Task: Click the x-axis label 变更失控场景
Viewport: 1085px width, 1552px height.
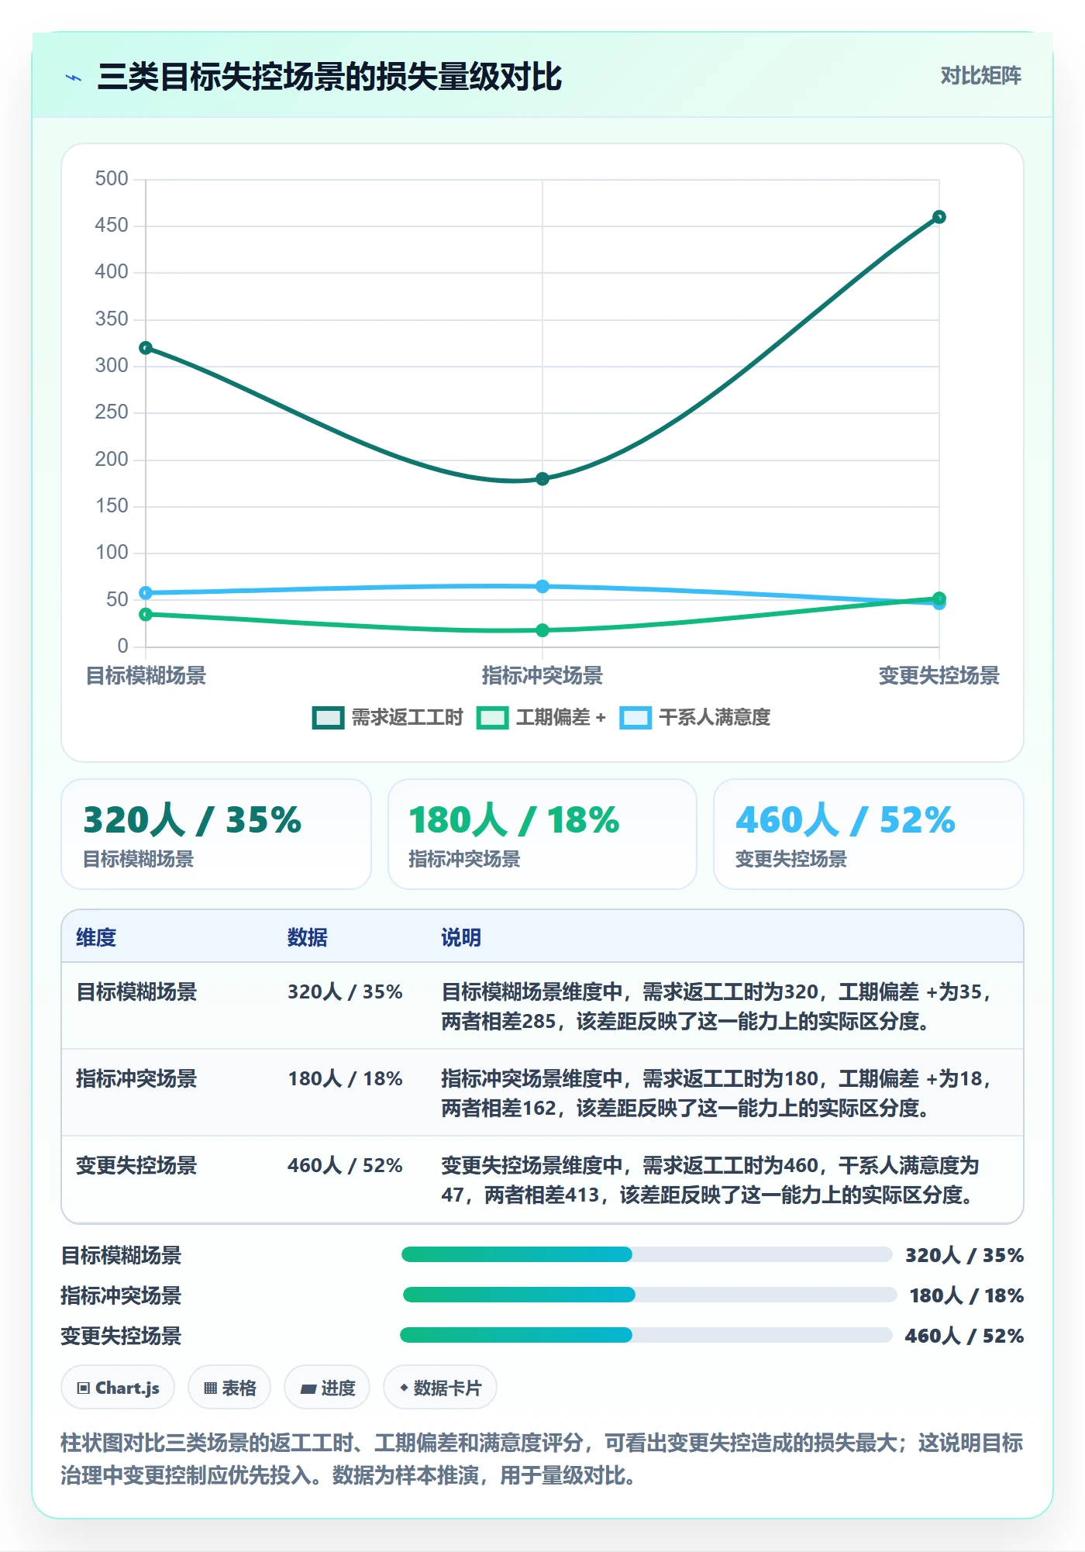Action: 939,676
